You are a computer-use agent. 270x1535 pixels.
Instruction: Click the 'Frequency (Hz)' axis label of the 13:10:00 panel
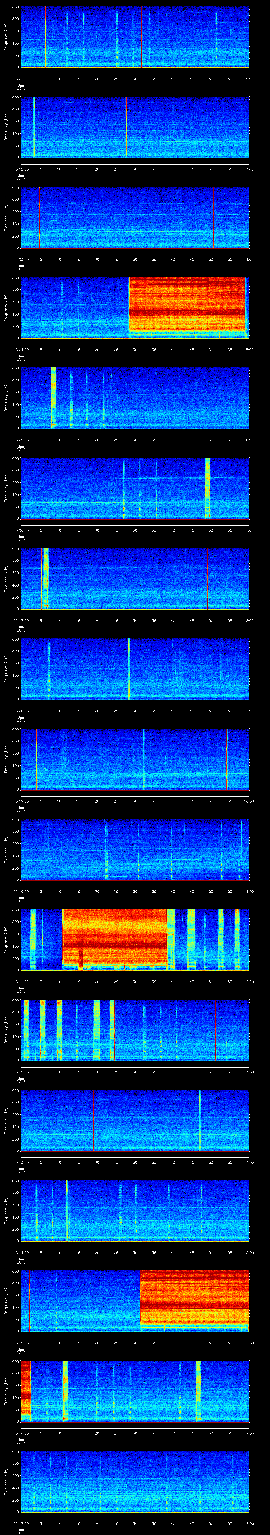[6, 849]
